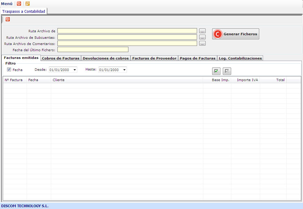The width and height of the screenshot is (303, 209).
Task: Click the Fecha del Último Fichero field
Action: 93,49
